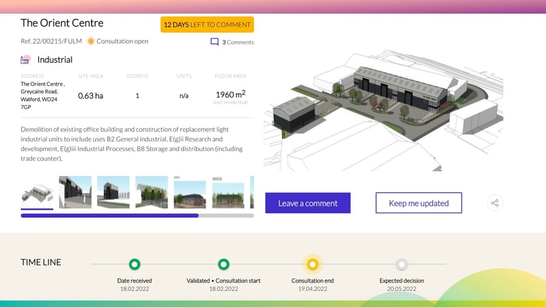Select the fifth thumbnail of low dark building
Image resolution: width=546 pixels, height=307 pixels.
pyautogui.click(x=190, y=192)
